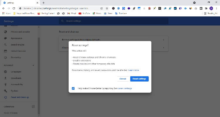
Task: Open Imported From Firefox bookmarks folder
Action: coord(24,13)
